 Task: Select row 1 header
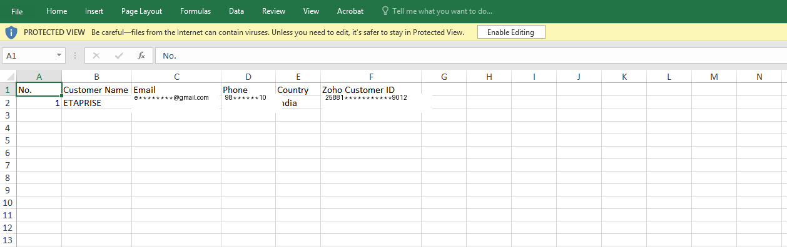(x=8, y=90)
